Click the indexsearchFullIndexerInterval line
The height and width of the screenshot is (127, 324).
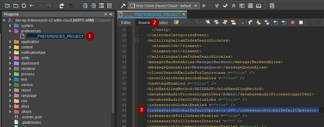click(x=195, y=121)
